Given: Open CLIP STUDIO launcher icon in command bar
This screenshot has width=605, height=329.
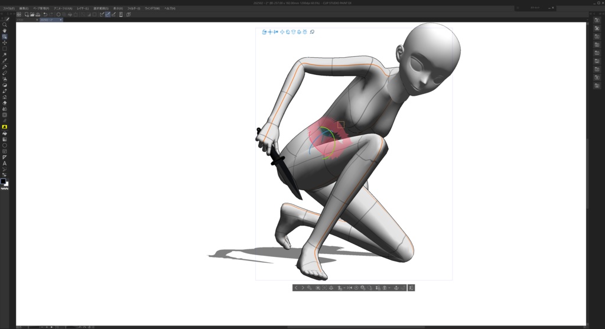Looking at the screenshot, I should [x=19, y=14].
